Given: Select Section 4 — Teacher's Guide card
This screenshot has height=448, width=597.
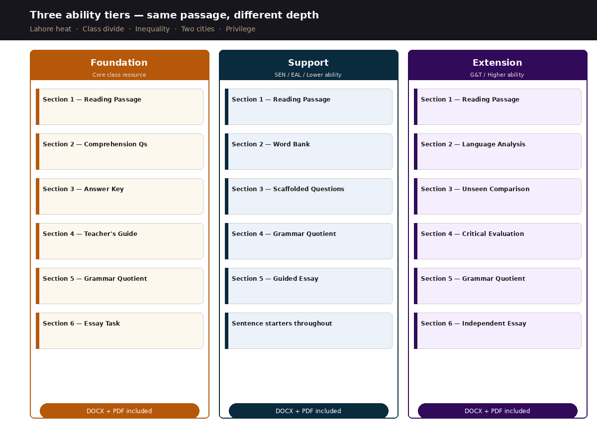Looking at the screenshot, I should (119, 241).
